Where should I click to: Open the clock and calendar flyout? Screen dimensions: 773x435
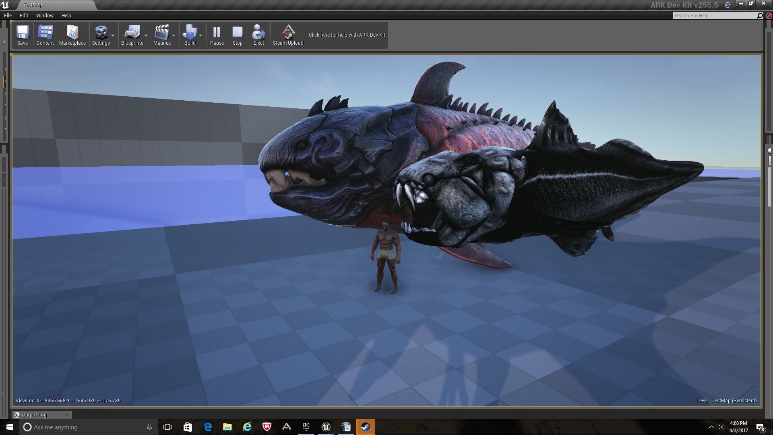[x=738, y=427]
